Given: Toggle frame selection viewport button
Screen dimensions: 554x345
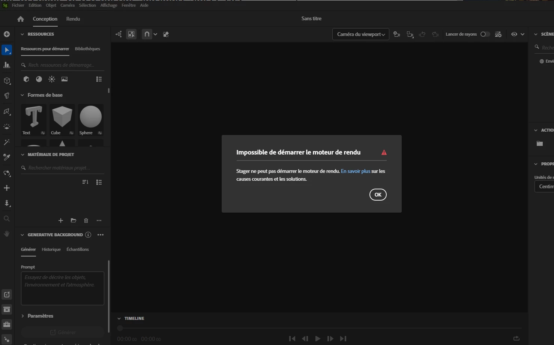Looking at the screenshot, I should (x=131, y=34).
